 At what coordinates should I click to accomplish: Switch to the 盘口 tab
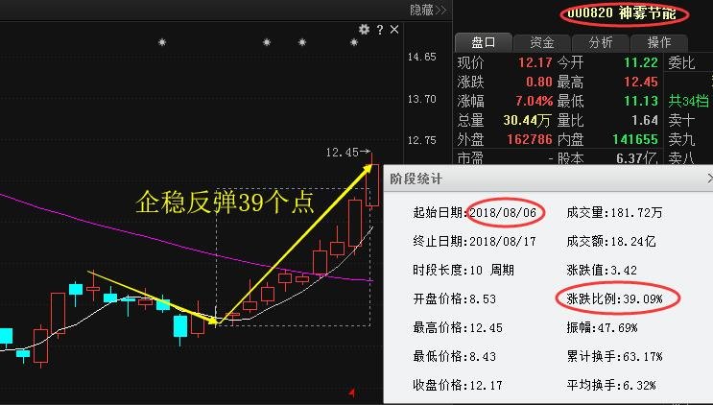(484, 42)
